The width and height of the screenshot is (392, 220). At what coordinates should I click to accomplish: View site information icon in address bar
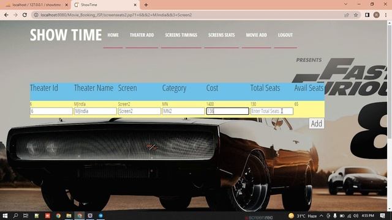36,15
